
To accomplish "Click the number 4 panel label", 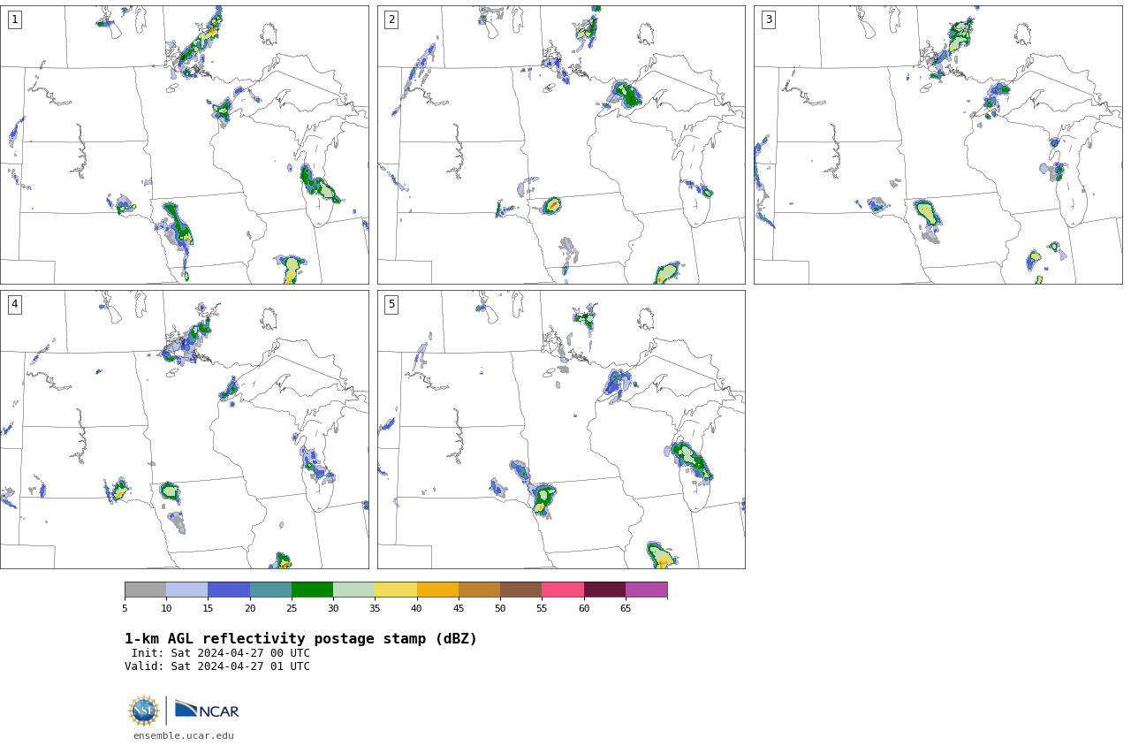I will pos(14,304).
